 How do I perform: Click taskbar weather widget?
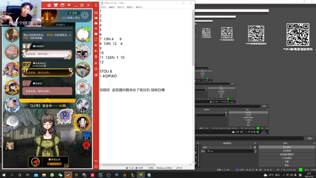click(272, 175)
